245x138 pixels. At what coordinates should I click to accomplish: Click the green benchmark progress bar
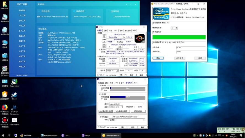[x=179, y=37]
